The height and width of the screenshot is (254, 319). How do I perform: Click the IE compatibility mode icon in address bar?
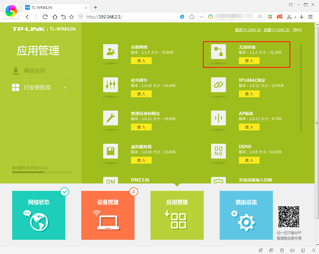pos(182,17)
